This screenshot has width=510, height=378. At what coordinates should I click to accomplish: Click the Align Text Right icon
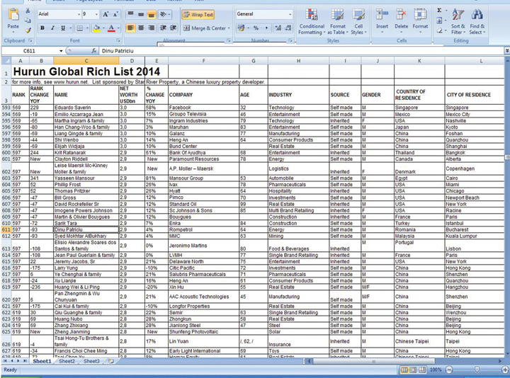pyautogui.click(x=152, y=28)
